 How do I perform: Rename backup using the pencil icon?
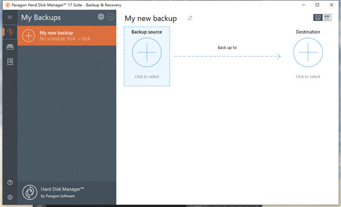point(190,18)
